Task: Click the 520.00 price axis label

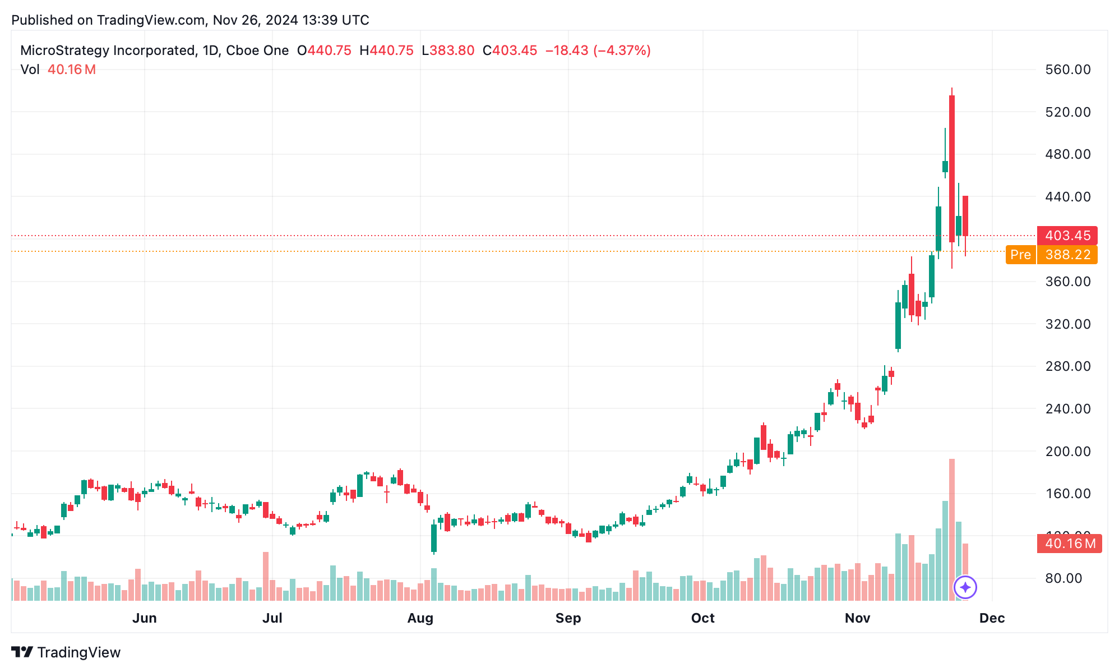Action: (x=1068, y=112)
